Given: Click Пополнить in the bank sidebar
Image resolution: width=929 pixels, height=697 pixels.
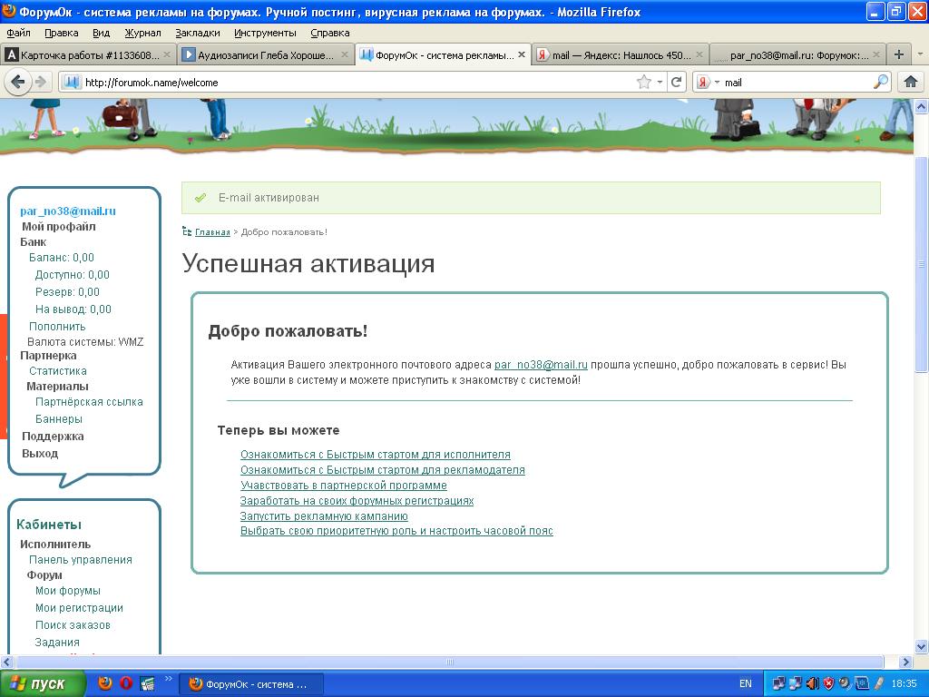Looking at the screenshot, I should click(57, 326).
